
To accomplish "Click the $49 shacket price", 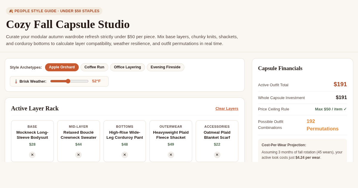I will (x=171, y=144).
